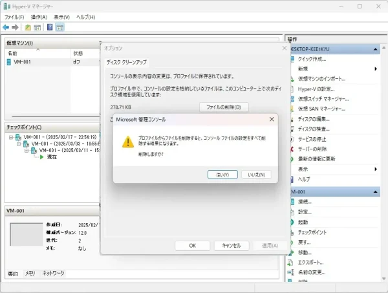
Task: Click the actions pane scroll-down arrow
Action: pos(383,279)
